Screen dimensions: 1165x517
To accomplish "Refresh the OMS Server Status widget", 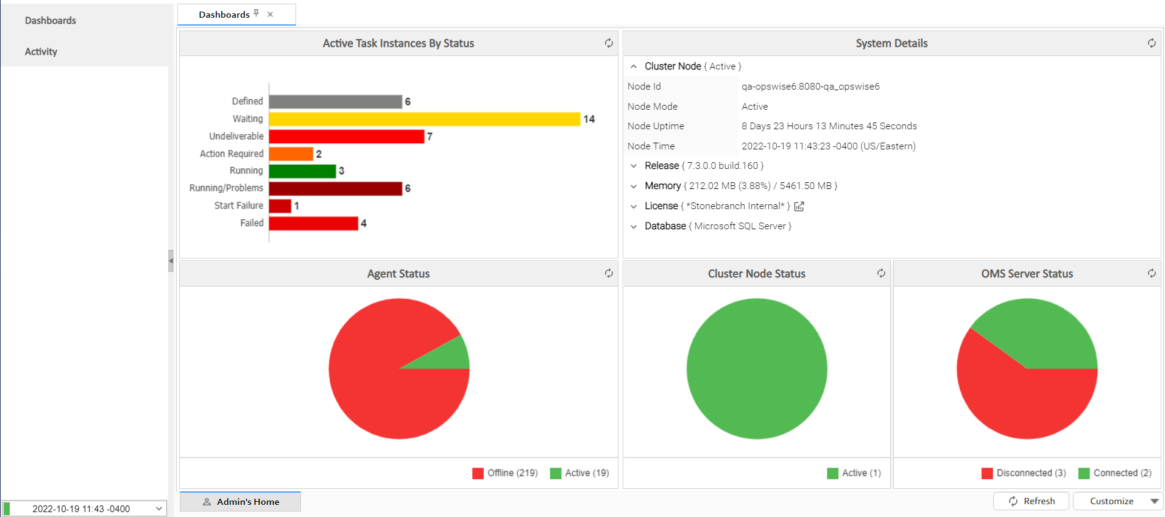I will (x=1151, y=274).
